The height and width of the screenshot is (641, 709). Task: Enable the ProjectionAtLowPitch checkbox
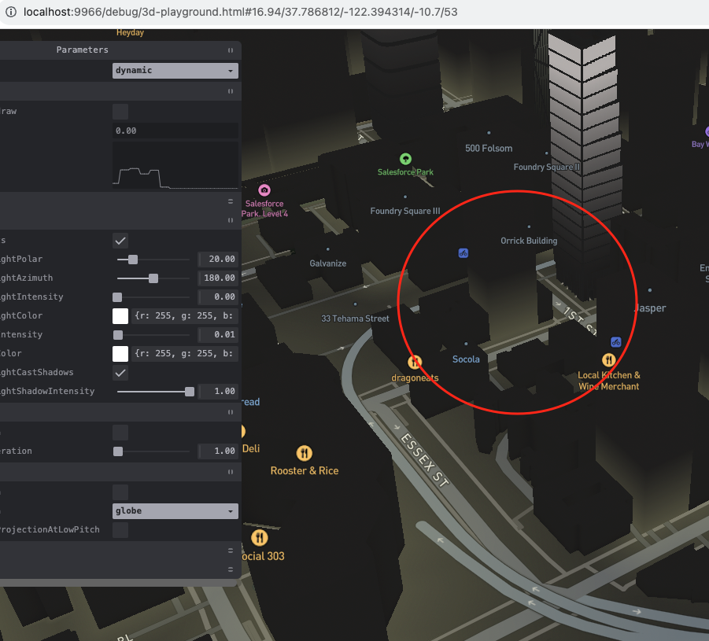(x=120, y=530)
